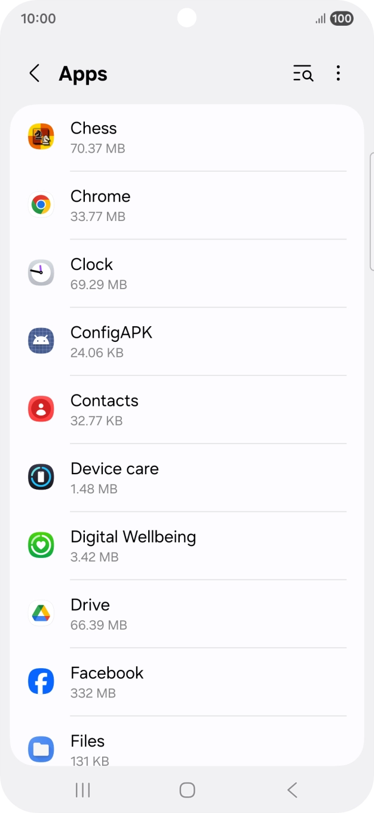Select the Digital Wellbeing icon

pos(41,545)
